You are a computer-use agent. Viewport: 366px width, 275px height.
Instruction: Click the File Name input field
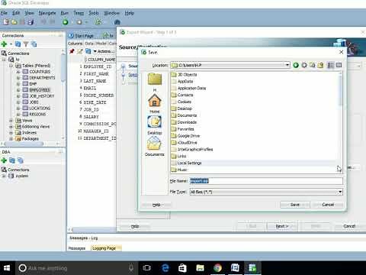[266, 181]
